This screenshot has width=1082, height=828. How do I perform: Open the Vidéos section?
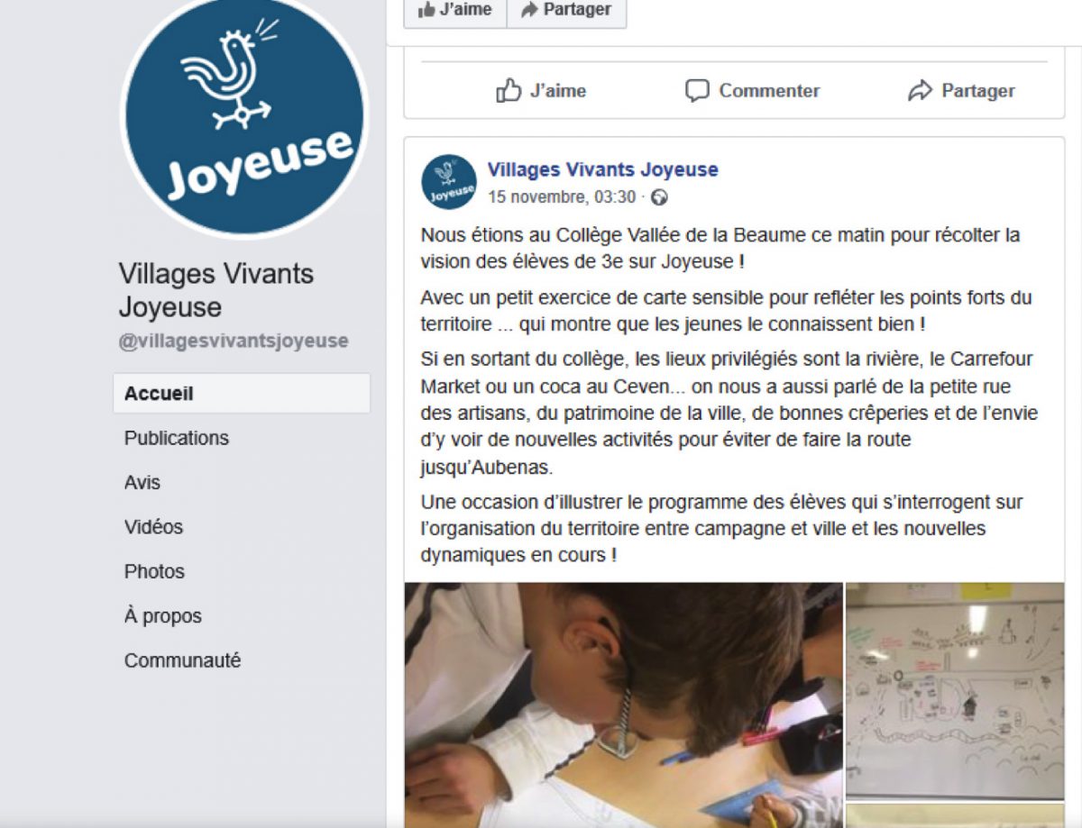tap(153, 527)
